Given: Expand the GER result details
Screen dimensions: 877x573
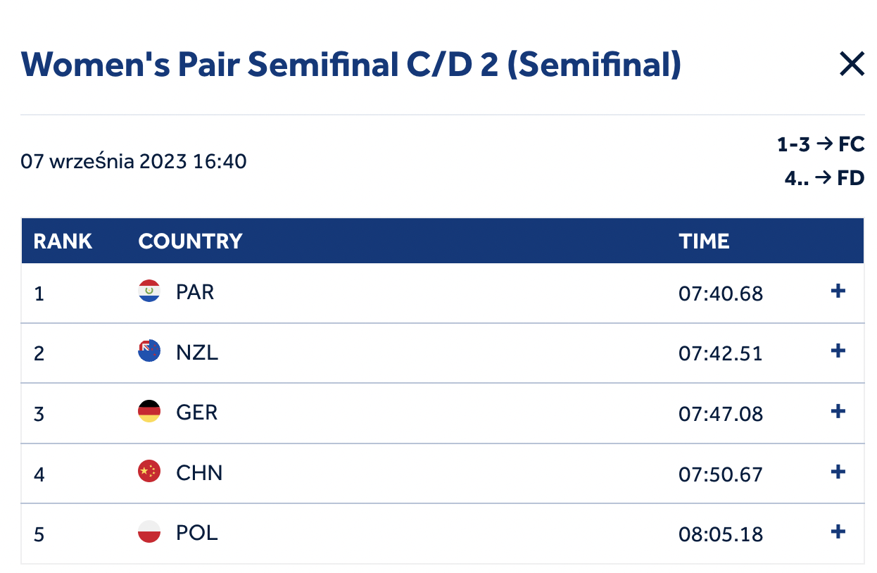Looking at the screenshot, I should 838,412.
